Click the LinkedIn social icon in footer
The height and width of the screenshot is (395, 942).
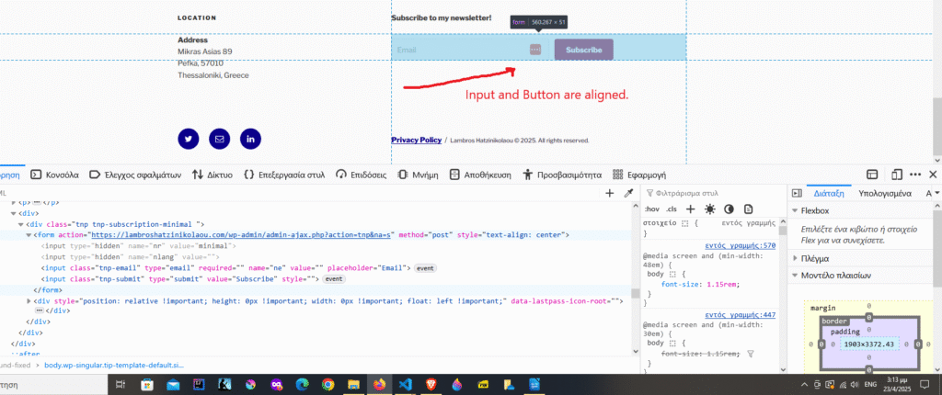250,139
